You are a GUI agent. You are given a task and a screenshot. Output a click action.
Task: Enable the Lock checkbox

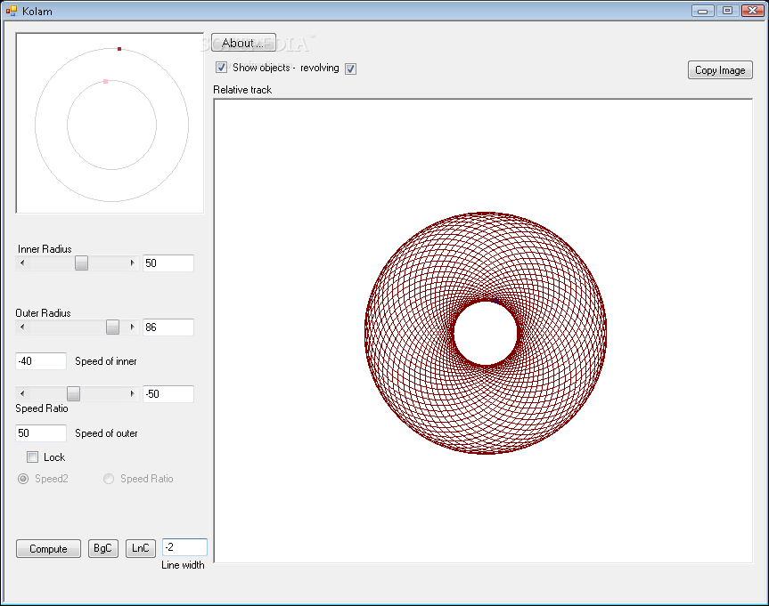click(32, 457)
